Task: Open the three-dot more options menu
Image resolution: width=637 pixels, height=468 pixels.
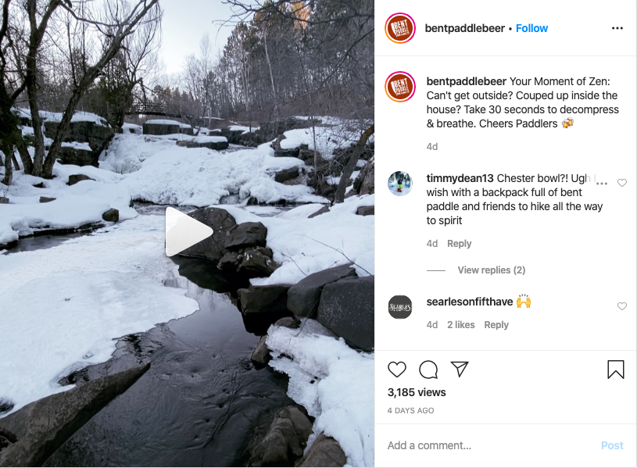Action: (x=617, y=28)
